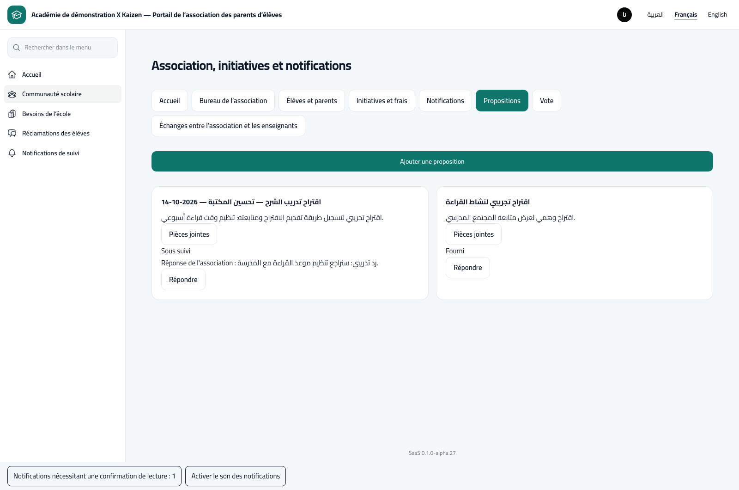
Task: Click the Réponse de l'association text line
Action: click(270, 263)
